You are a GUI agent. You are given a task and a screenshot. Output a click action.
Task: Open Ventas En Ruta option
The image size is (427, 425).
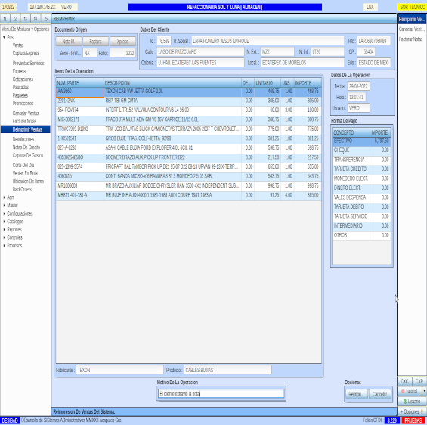25,173
